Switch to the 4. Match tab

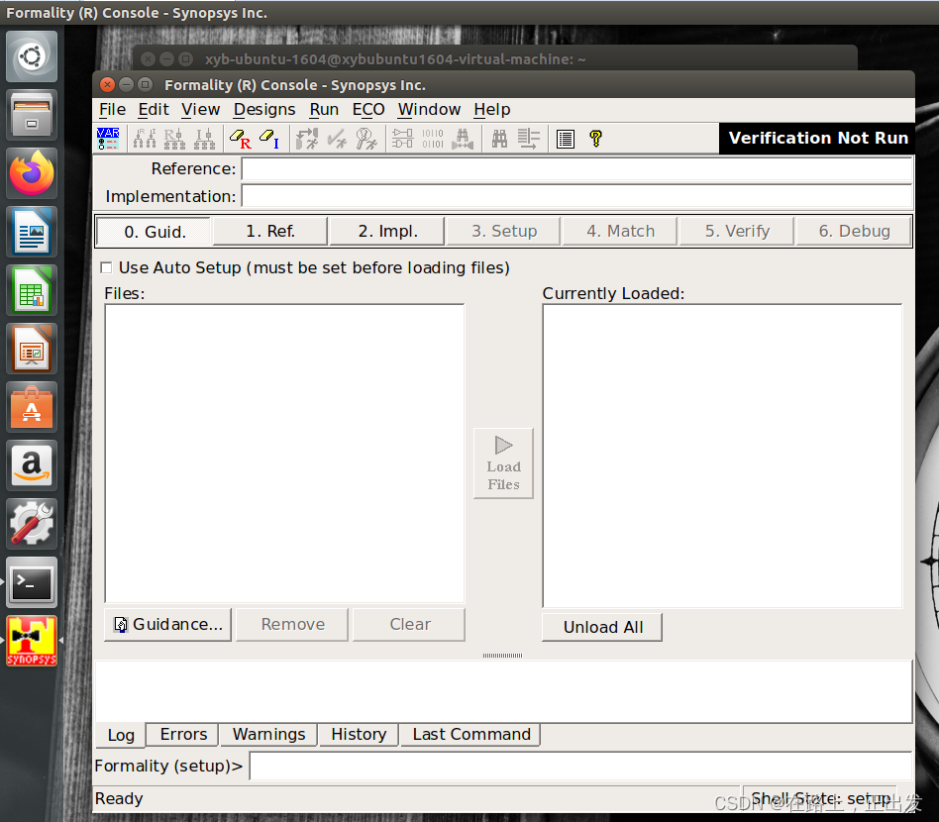point(620,231)
